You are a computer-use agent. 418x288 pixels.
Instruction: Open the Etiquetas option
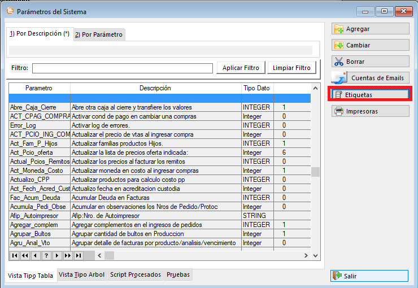point(370,94)
